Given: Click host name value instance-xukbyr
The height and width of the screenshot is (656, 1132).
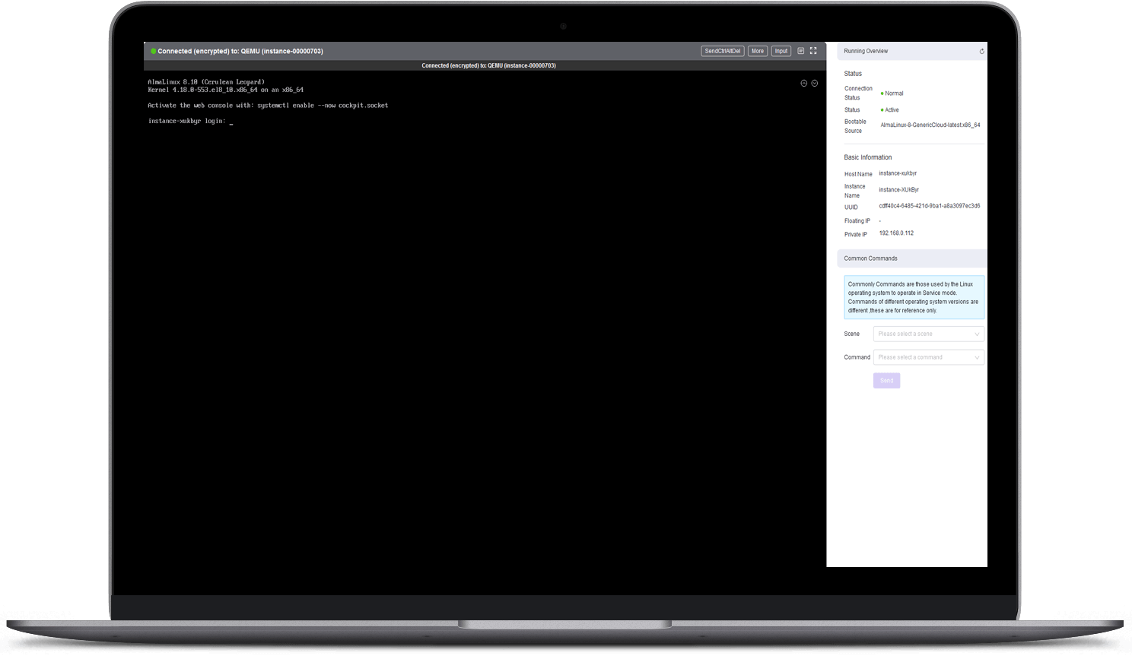Looking at the screenshot, I should click(898, 173).
